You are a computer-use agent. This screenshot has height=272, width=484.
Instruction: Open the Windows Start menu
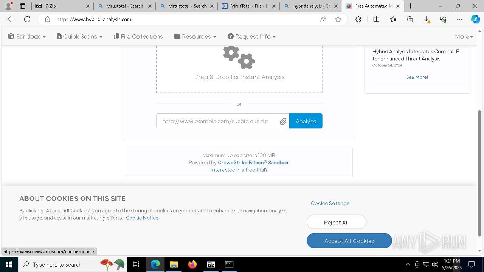click(x=9, y=264)
